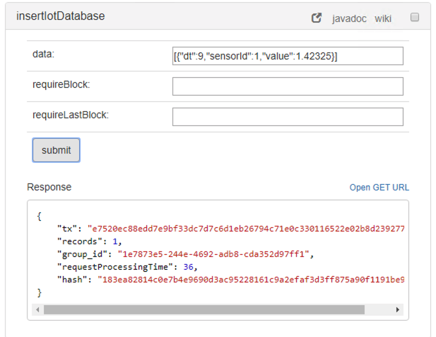Click the "data:" field label
The image size is (436, 337).
click(x=43, y=54)
